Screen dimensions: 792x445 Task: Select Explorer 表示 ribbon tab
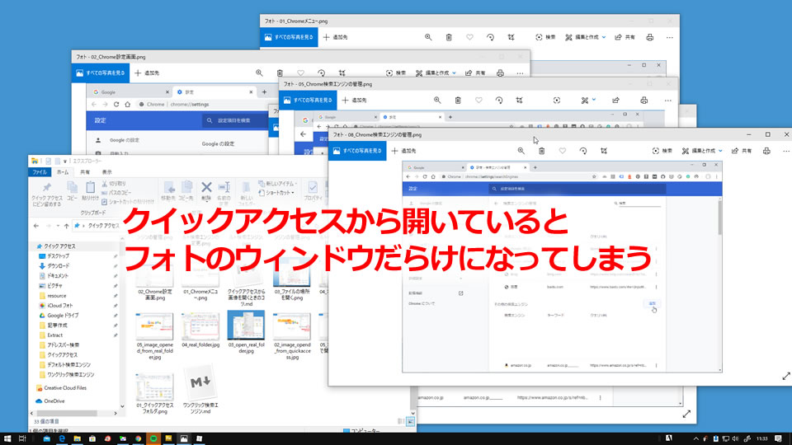click(x=107, y=172)
